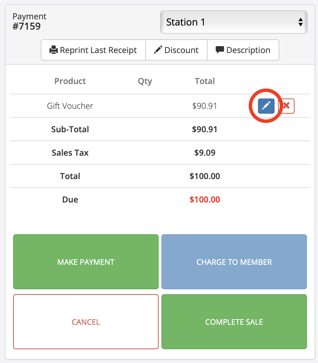Click the Product column header
This screenshot has height=363, width=318.
[70, 81]
